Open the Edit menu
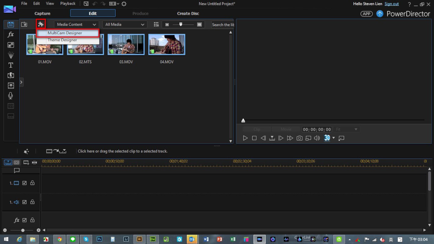The height and width of the screenshot is (244, 434). point(37,4)
